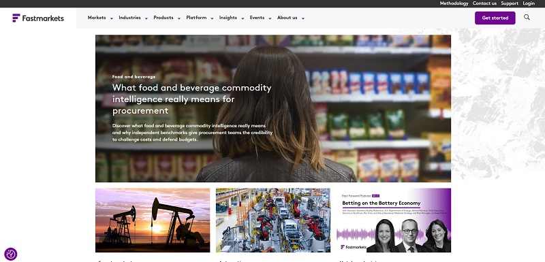Expand the Insights dropdown arrow
Image resolution: width=545 pixels, height=262 pixels.
click(x=243, y=18)
